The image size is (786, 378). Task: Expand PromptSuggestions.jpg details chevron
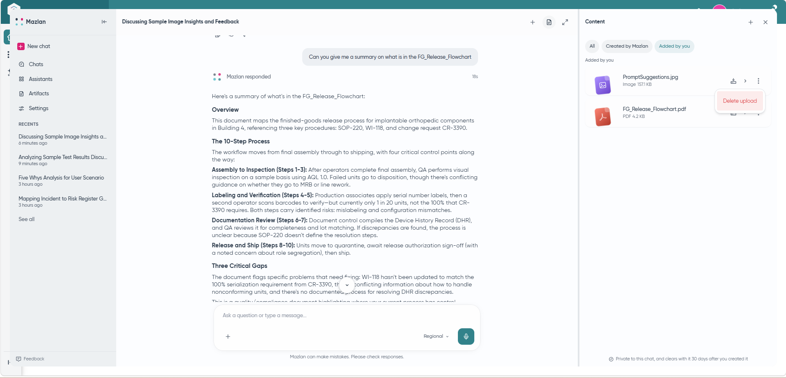coord(745,81)
